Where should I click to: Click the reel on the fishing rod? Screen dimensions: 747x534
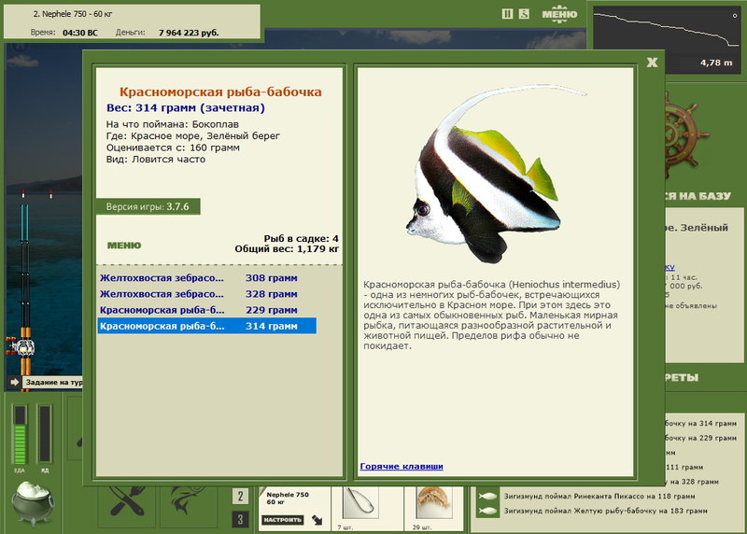22,347
